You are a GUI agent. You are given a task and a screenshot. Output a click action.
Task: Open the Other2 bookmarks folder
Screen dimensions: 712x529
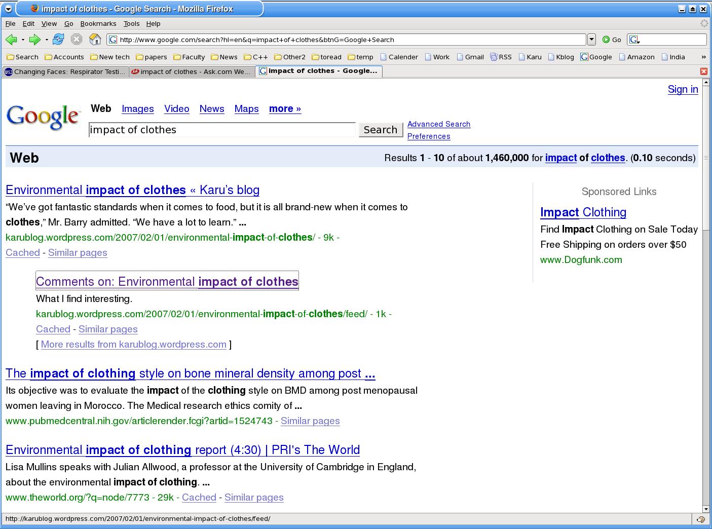click(290, 57)
